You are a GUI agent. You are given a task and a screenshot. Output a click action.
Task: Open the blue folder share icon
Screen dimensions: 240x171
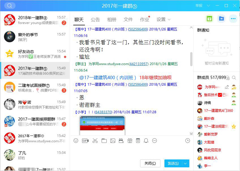[x=221, y=19]
